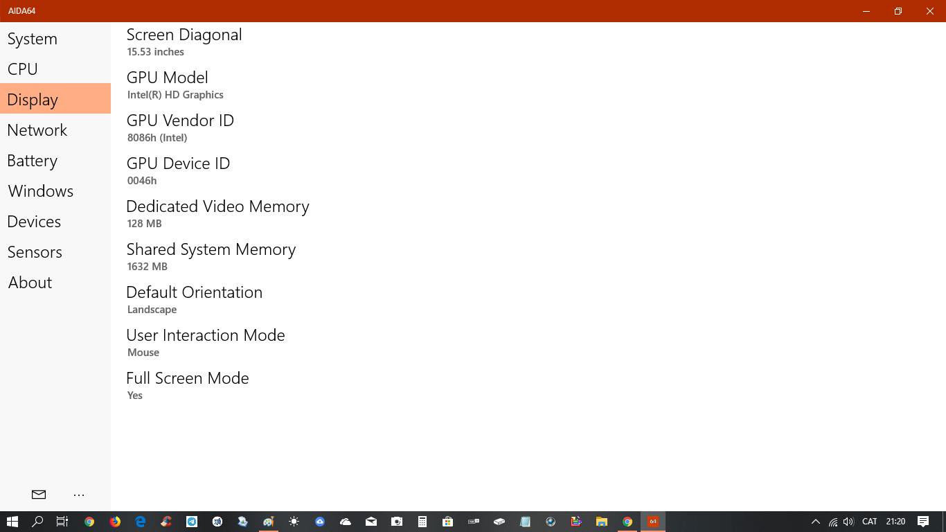Open Microsoft Store from the taskbar
The image size is (946, 532).
[x=448, y=522]
